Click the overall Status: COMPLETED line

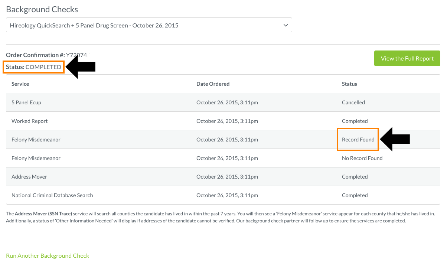pos(34,67)
